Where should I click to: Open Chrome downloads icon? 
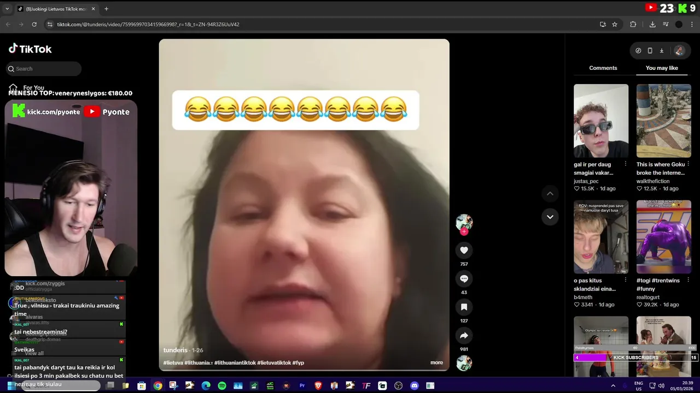pyautogui.click(x=652, y=24)
